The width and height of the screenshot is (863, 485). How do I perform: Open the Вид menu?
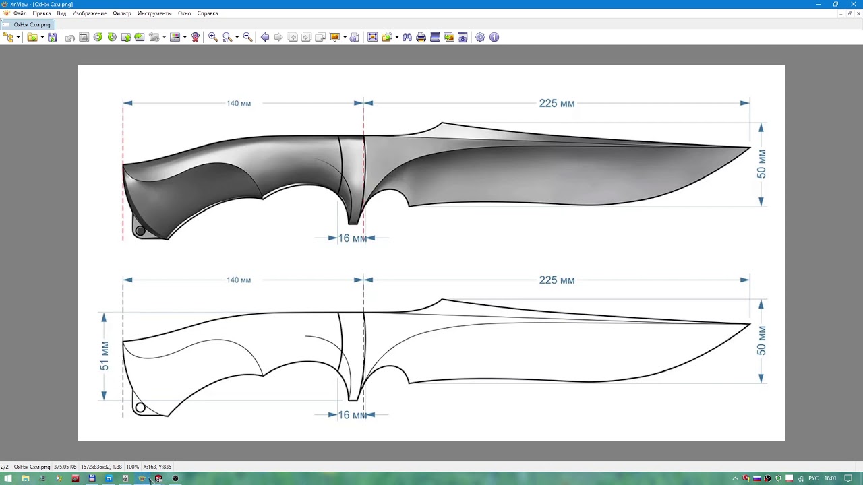click(61, 13)
